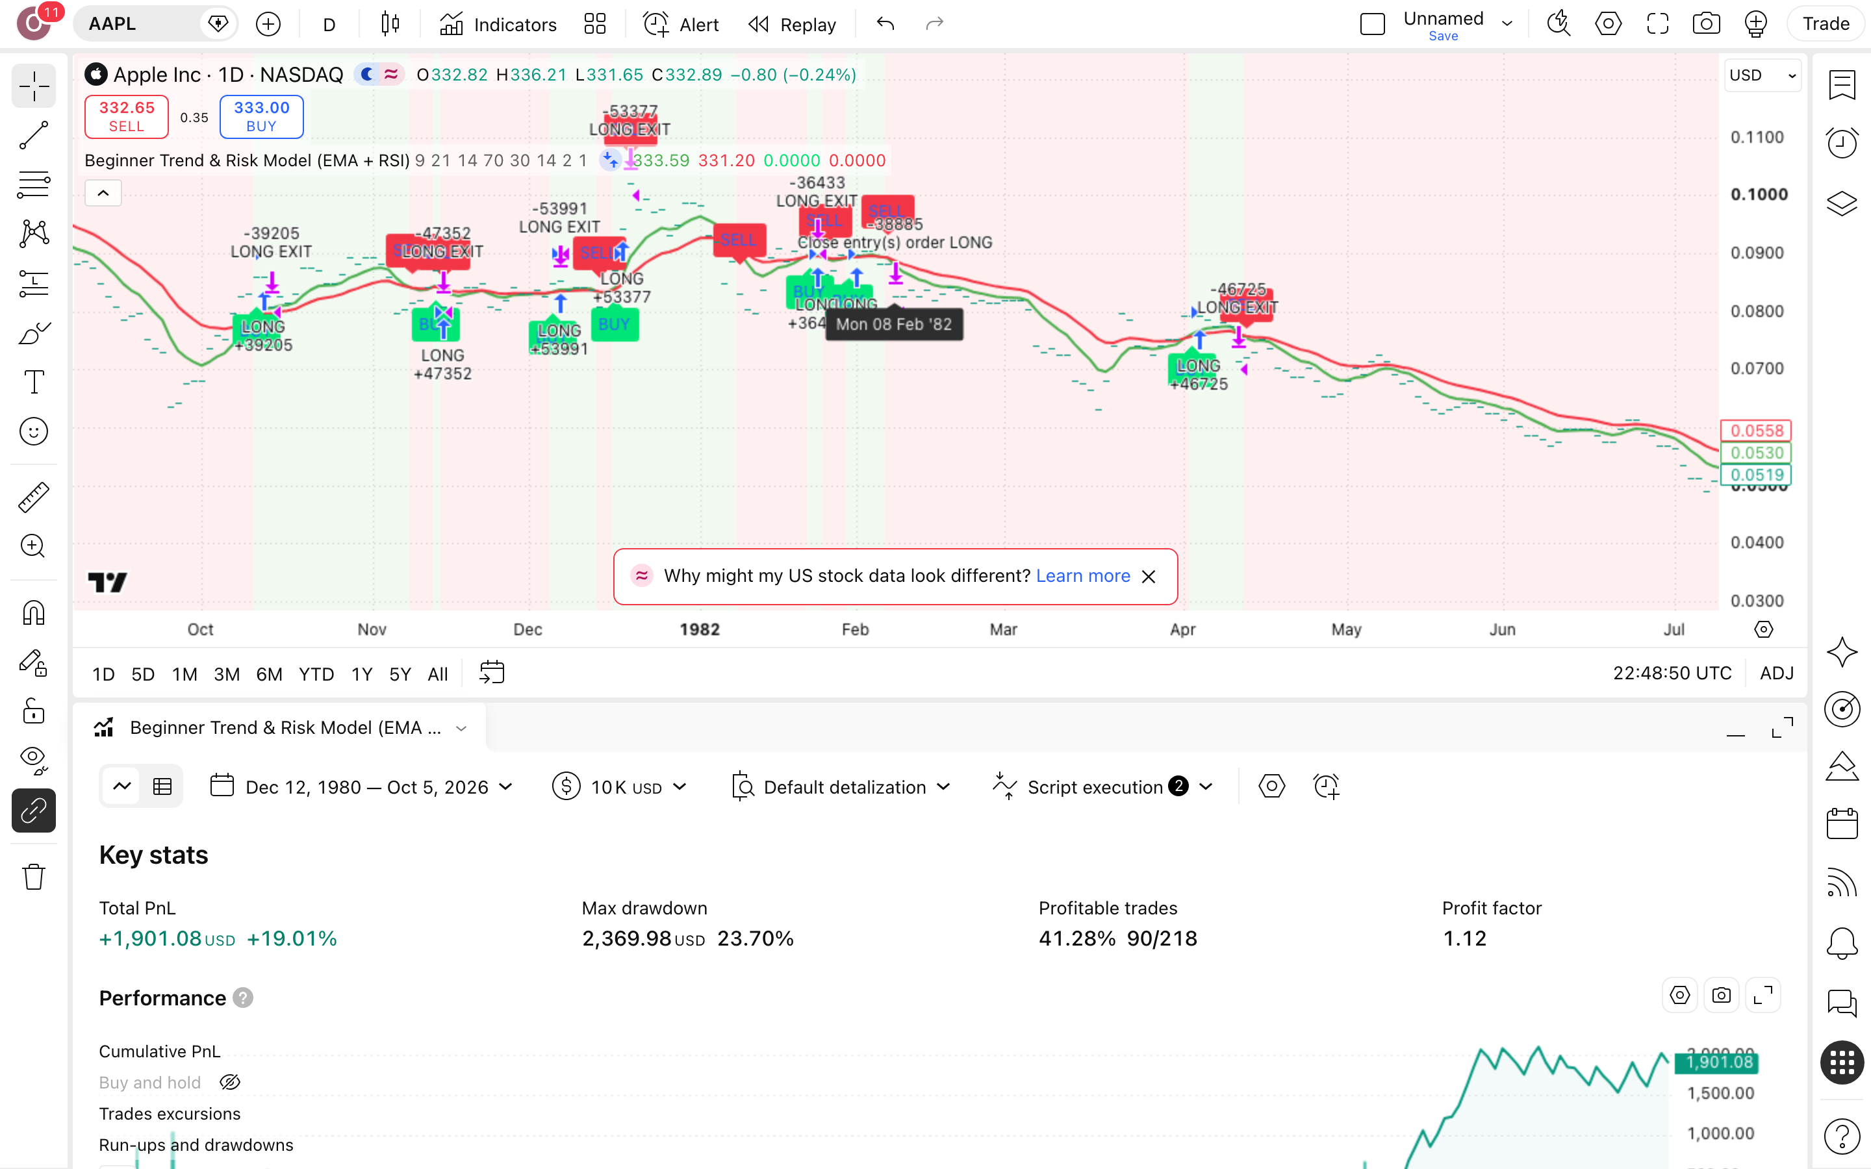Click the blue 333.00 BUY button
The height and width of the screenshot is (1169, 1871).
(261, 117)
